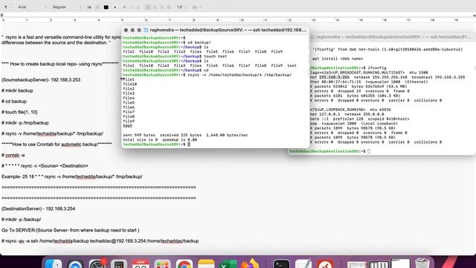Screen dimensions: 476x268
Task: Align text right
Action: coord(162,7)
